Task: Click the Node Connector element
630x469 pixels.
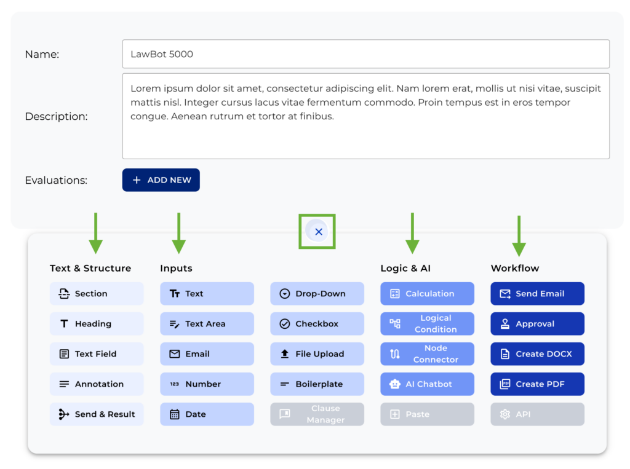Action: (x=427, y=353)
